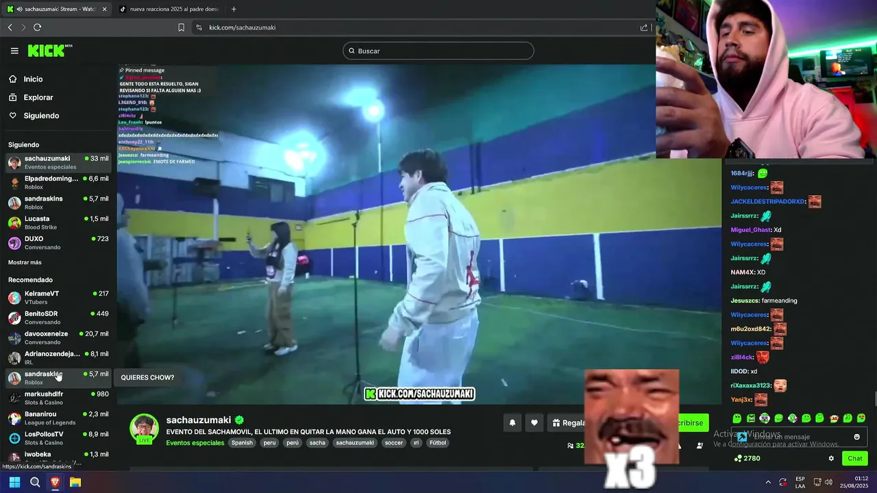Open site settings icon in the address bar
877x493 pixels.
pyautogui.click(x=199, y=27)
